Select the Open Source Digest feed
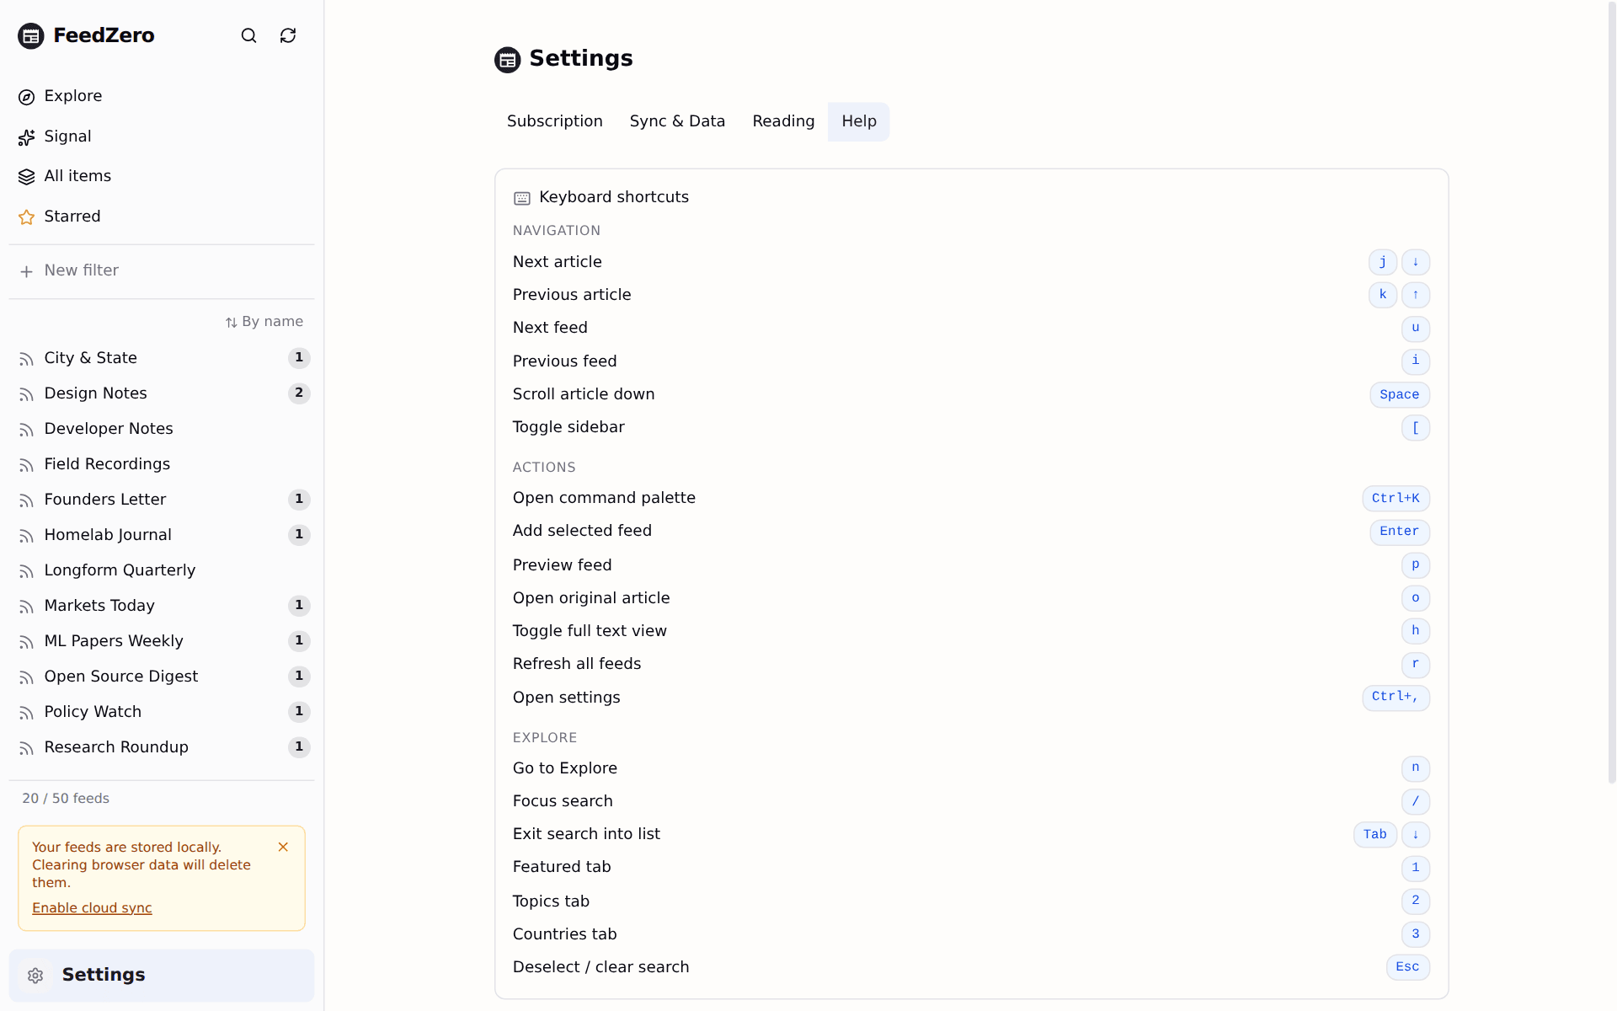This screenshot has height=1011, width=1617. pos(162,677)
